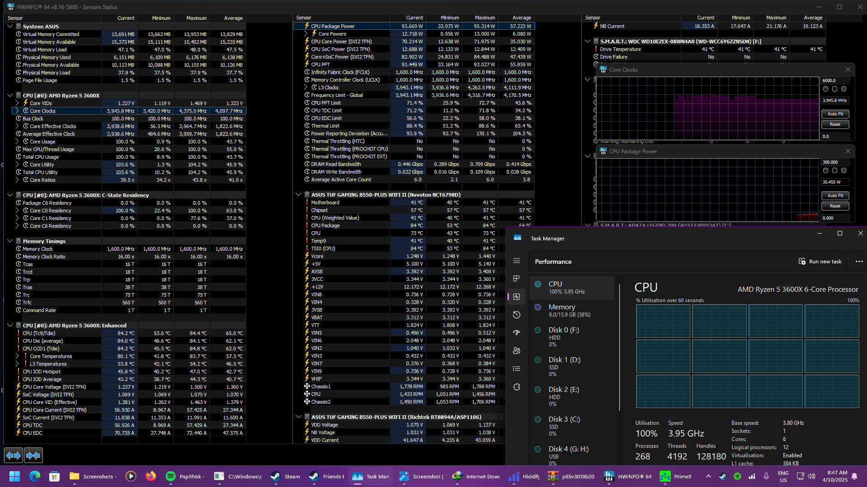The width and height of the screenshot is (867, 487).
Task: Click middle style toggle in CPU Package Power graph
Action: [x=834, y=171]
